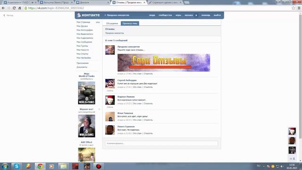Viewport: 302px width, 170px height.
Task: Click помощь in VK header
Action: pyautogui.click(x=206, y=15)
